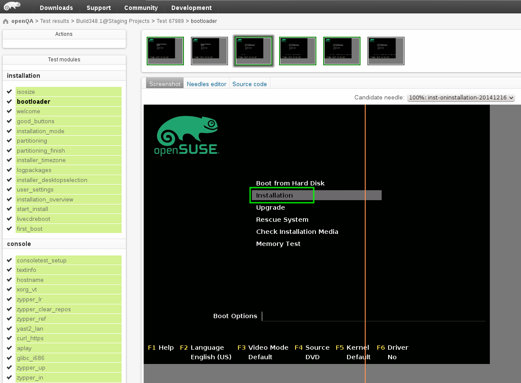The height and width of the screenshot is (383, 521).
Task: Open the zypper_up test module
Action: coord(68,367)
